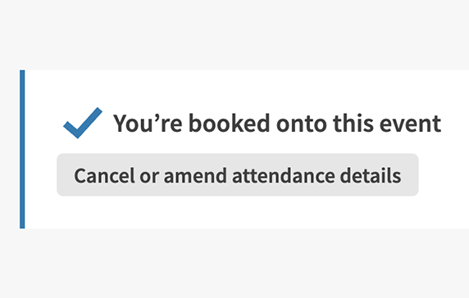Viewport: 469px width, 298px height.
Task: Click the grey area above the booking panel
Action: (234, 33)
